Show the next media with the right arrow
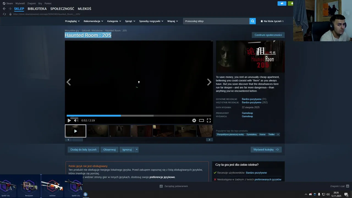The width and height of the screenshot is (352, 198). [x=209, y=82]
